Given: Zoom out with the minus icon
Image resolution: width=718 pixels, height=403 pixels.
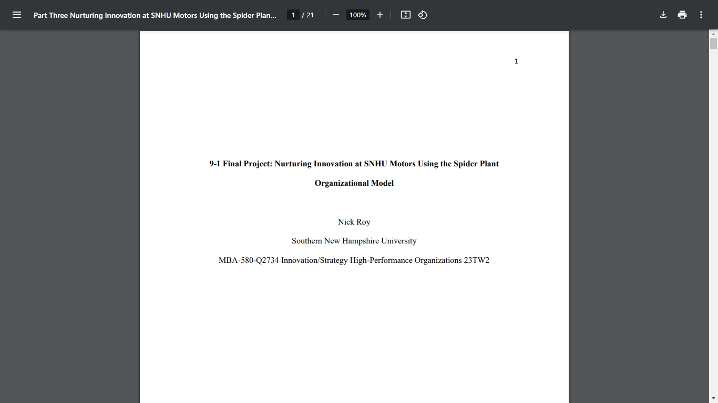Looking at the screenshot, I should (x=336, y=15).
